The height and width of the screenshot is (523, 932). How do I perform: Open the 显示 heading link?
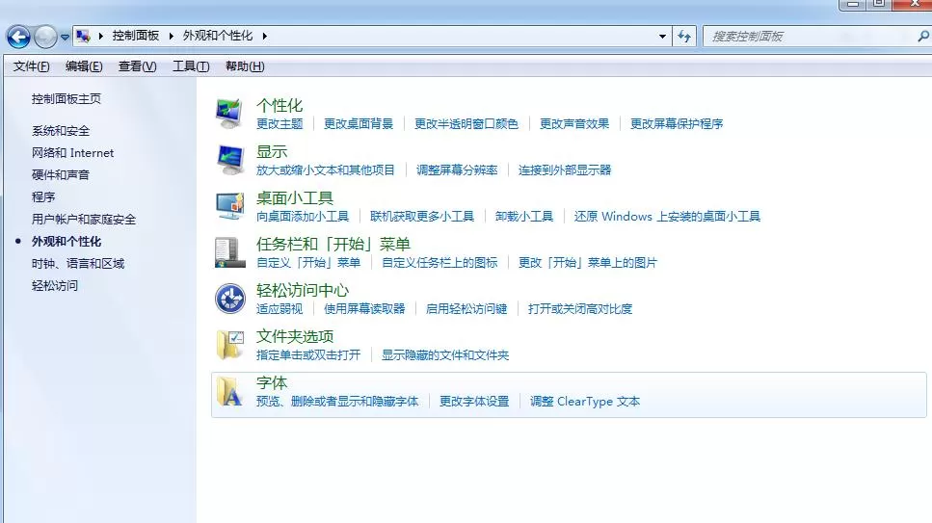(x=272, y=151)
